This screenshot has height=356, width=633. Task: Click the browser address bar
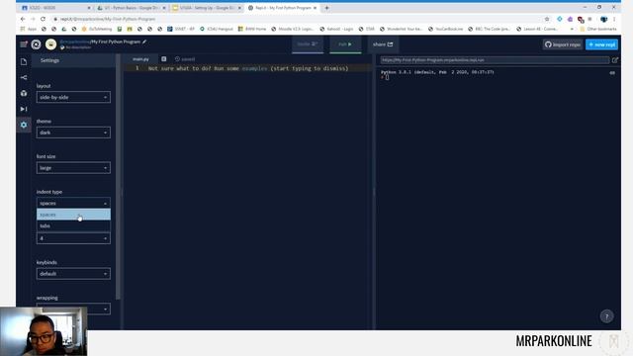click(x=299, y=19)
